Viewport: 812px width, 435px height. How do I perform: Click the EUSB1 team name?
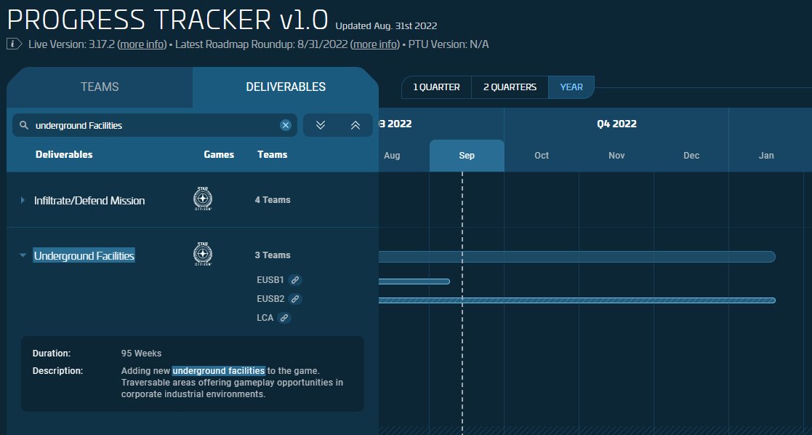270,280
